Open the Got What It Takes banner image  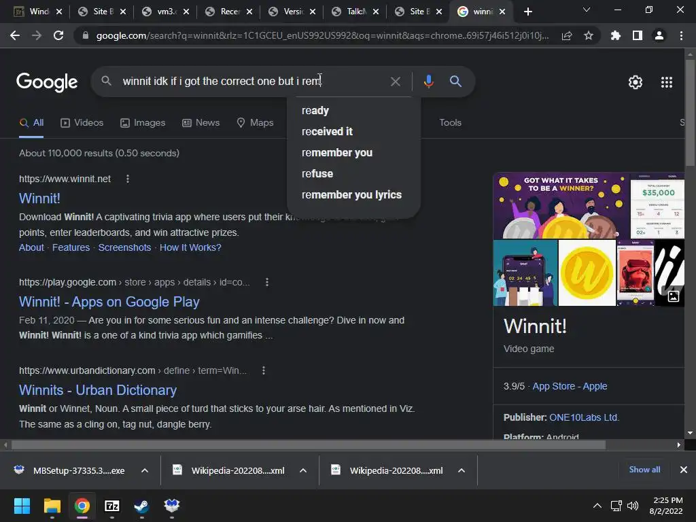pyautogui.click(x=561, y=206)
